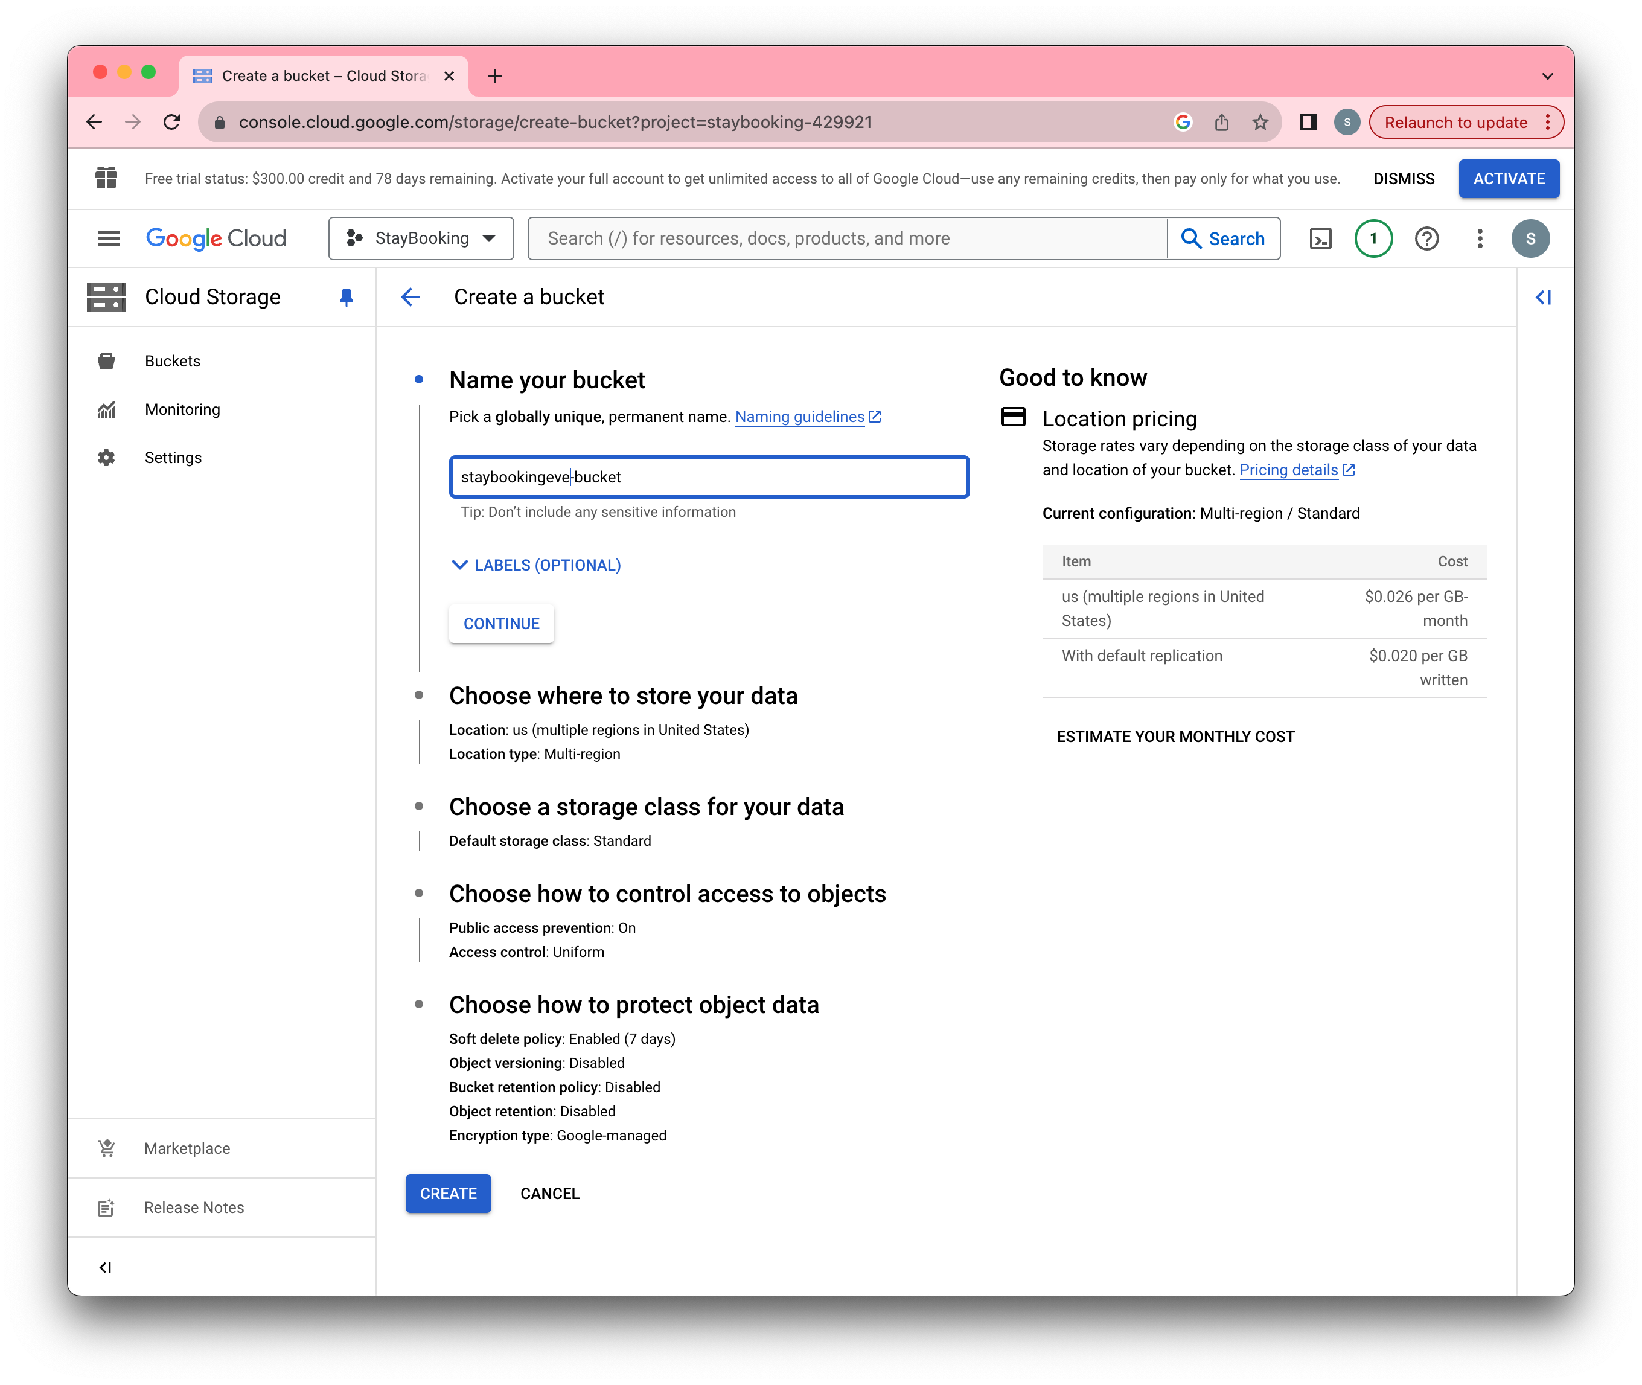
Task: Click the notifications badge showing 1
Action: 1373,238
